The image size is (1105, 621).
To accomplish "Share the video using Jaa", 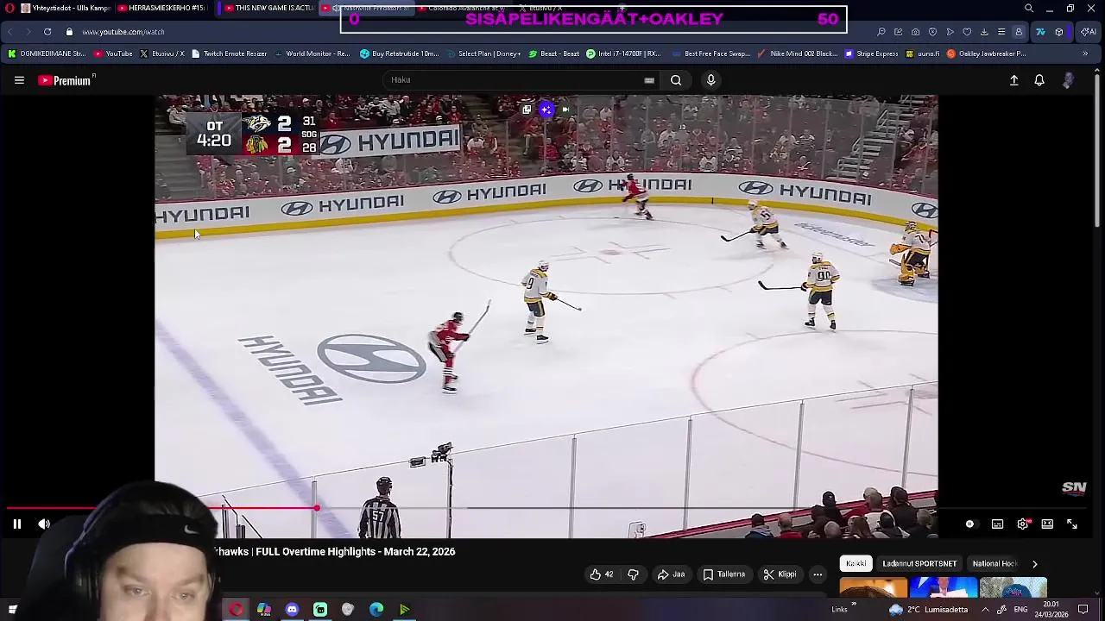I will coord(671,574).
